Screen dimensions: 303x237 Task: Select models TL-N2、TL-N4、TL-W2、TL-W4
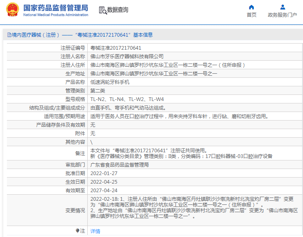click(x=127, y=99)
